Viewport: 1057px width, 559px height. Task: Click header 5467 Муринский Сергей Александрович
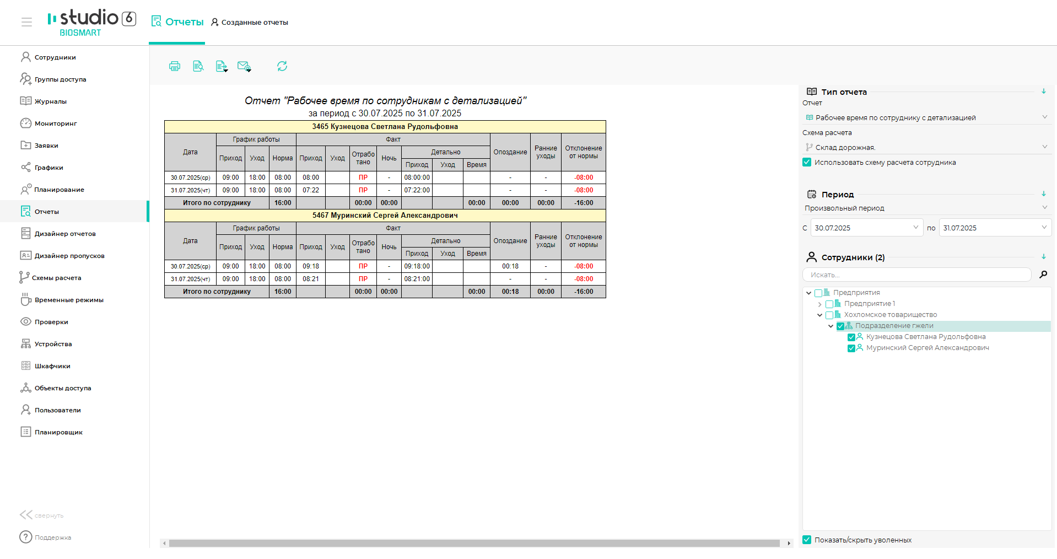385,216
